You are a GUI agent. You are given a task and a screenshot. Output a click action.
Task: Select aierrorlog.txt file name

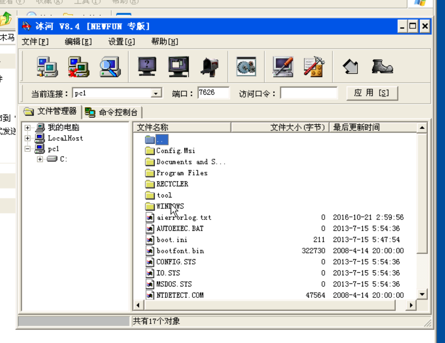pos(184,217)
